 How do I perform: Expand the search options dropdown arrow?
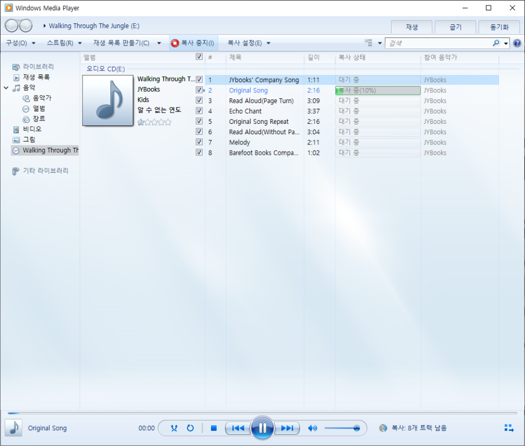coord(506,43)
